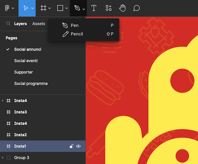Select the Frame tool
The height and width of the screenshot is (164, 198).
click(43, 8)
